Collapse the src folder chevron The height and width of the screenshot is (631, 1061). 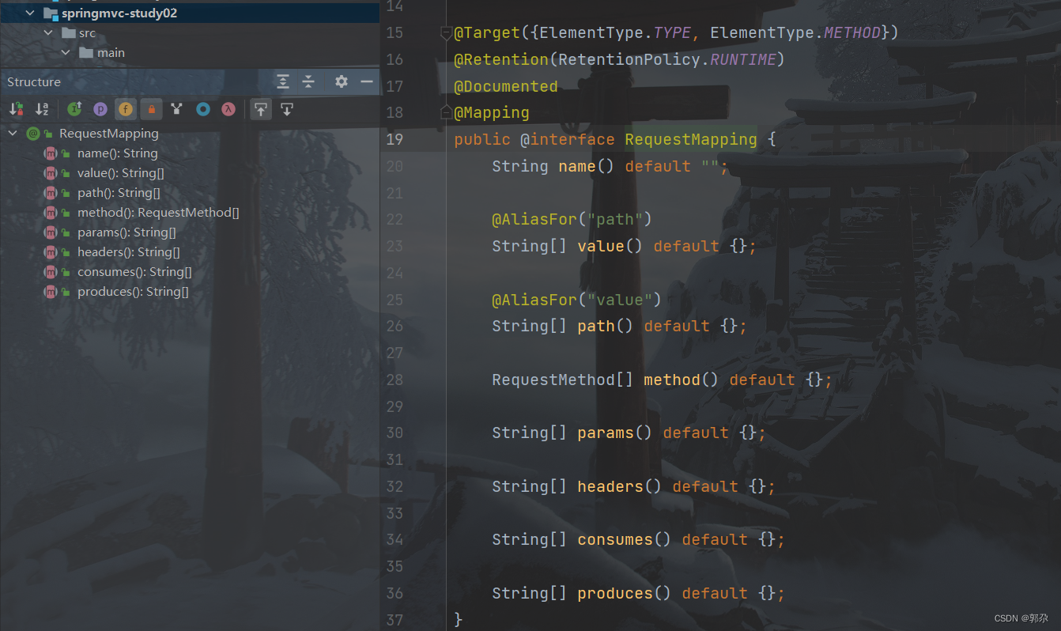pyautogui.click(x=48, y=33)
